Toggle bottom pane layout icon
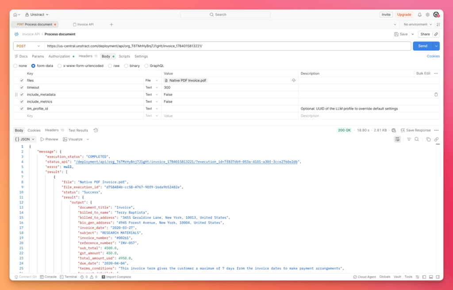The width and height of the screenshot is (453, 290). (x=431, y=277)
